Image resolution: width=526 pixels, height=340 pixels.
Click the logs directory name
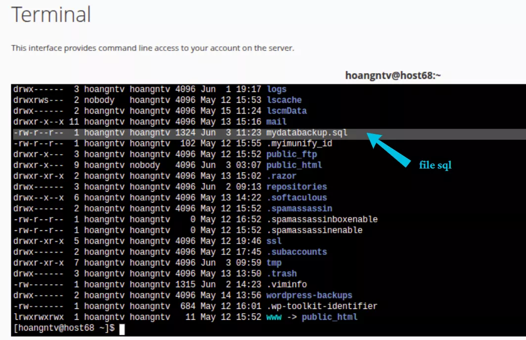(x=276, y=89)
